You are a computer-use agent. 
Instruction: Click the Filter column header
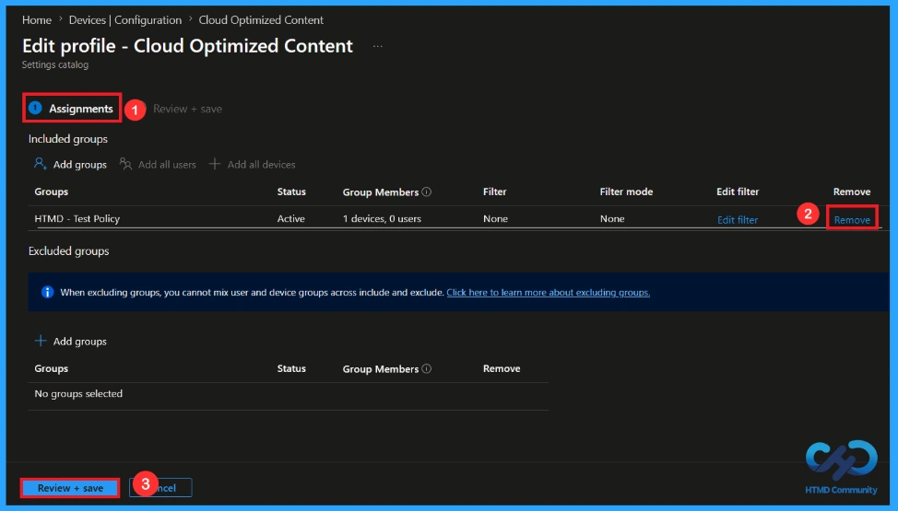[495, 192]
